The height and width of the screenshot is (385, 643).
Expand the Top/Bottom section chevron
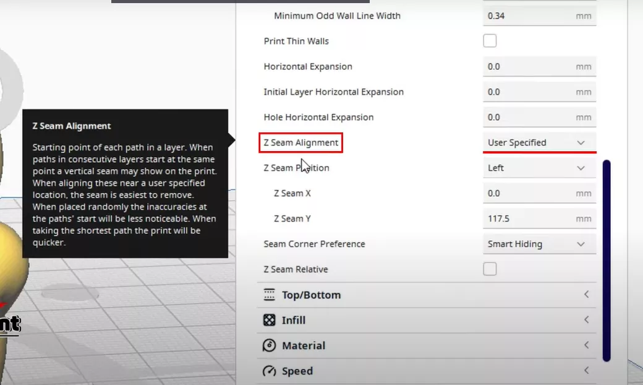586,295
